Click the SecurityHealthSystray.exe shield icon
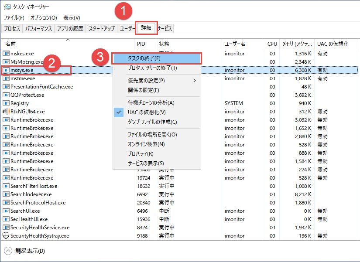Image resolution: width=360 pixels, height=262 pixels. coord(6,236)
